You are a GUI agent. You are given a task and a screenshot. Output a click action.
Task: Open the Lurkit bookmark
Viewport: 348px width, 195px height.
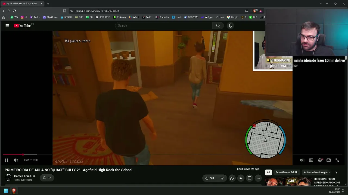(x=176, y=17)
